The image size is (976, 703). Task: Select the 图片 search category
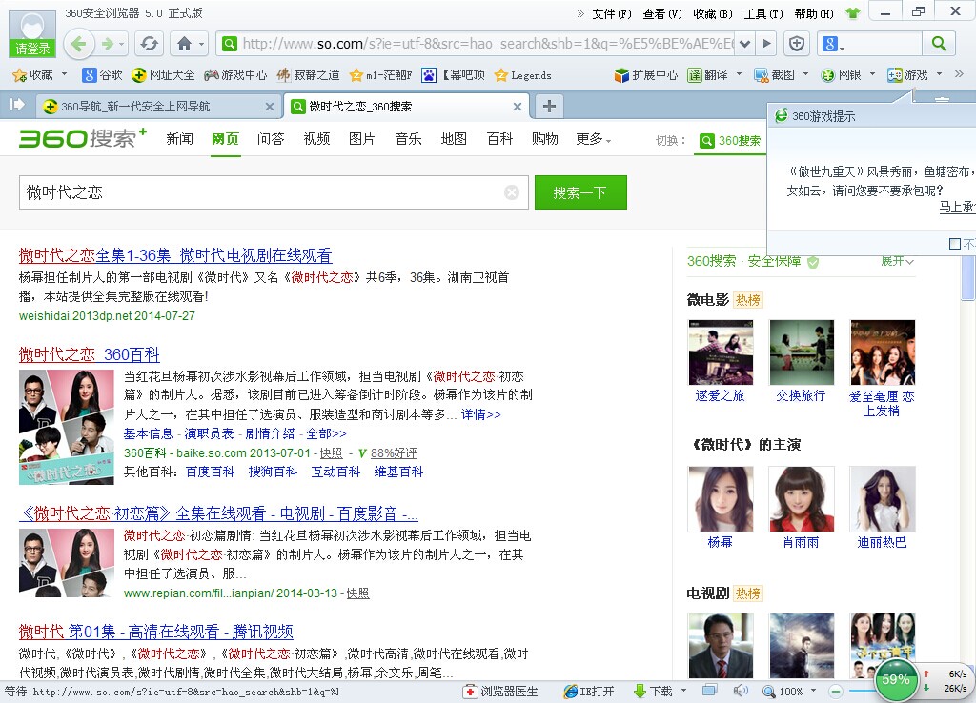click(x=361, y=139)
